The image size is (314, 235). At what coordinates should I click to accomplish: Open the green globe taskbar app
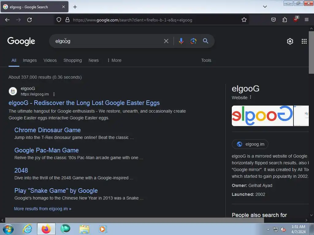coord(65,229)
